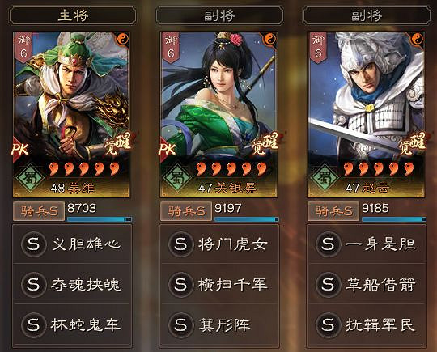Viewport: 437px width, 352px height.
Task: Click the yin-yang icon on 关银屏's card
Action: click(x=269, y=40)
